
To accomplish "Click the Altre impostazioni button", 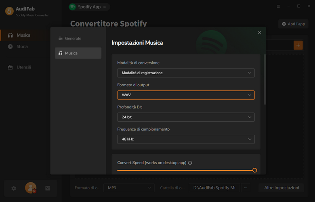I will [x=281, y=188].
